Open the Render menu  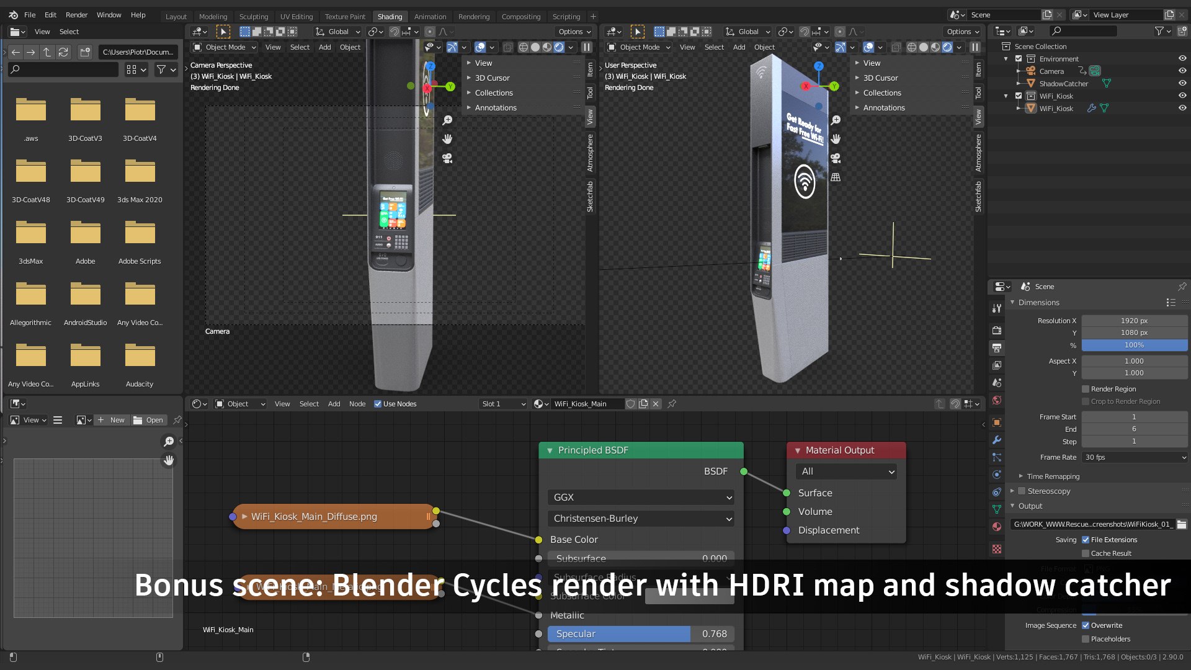(x=76, y=15)
